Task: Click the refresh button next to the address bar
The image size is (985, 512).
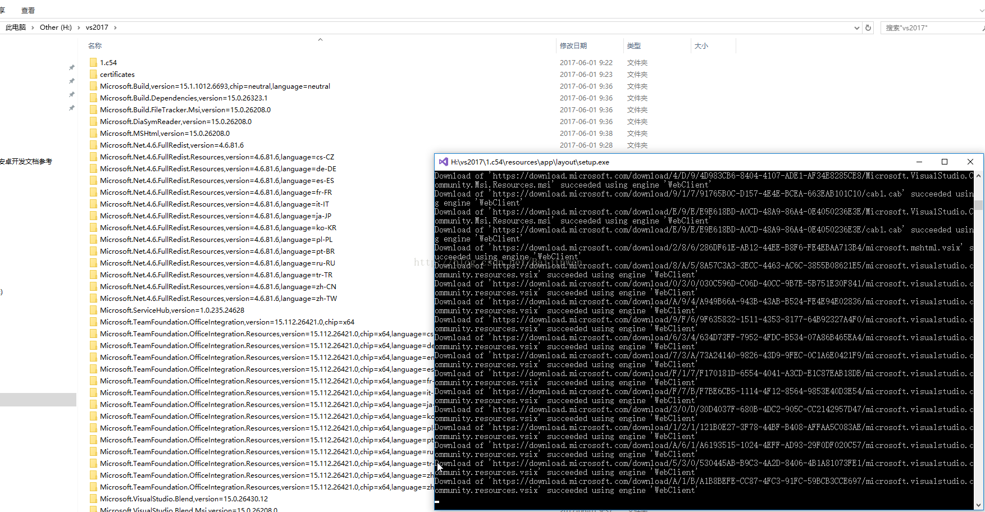Action: [868, 28]
